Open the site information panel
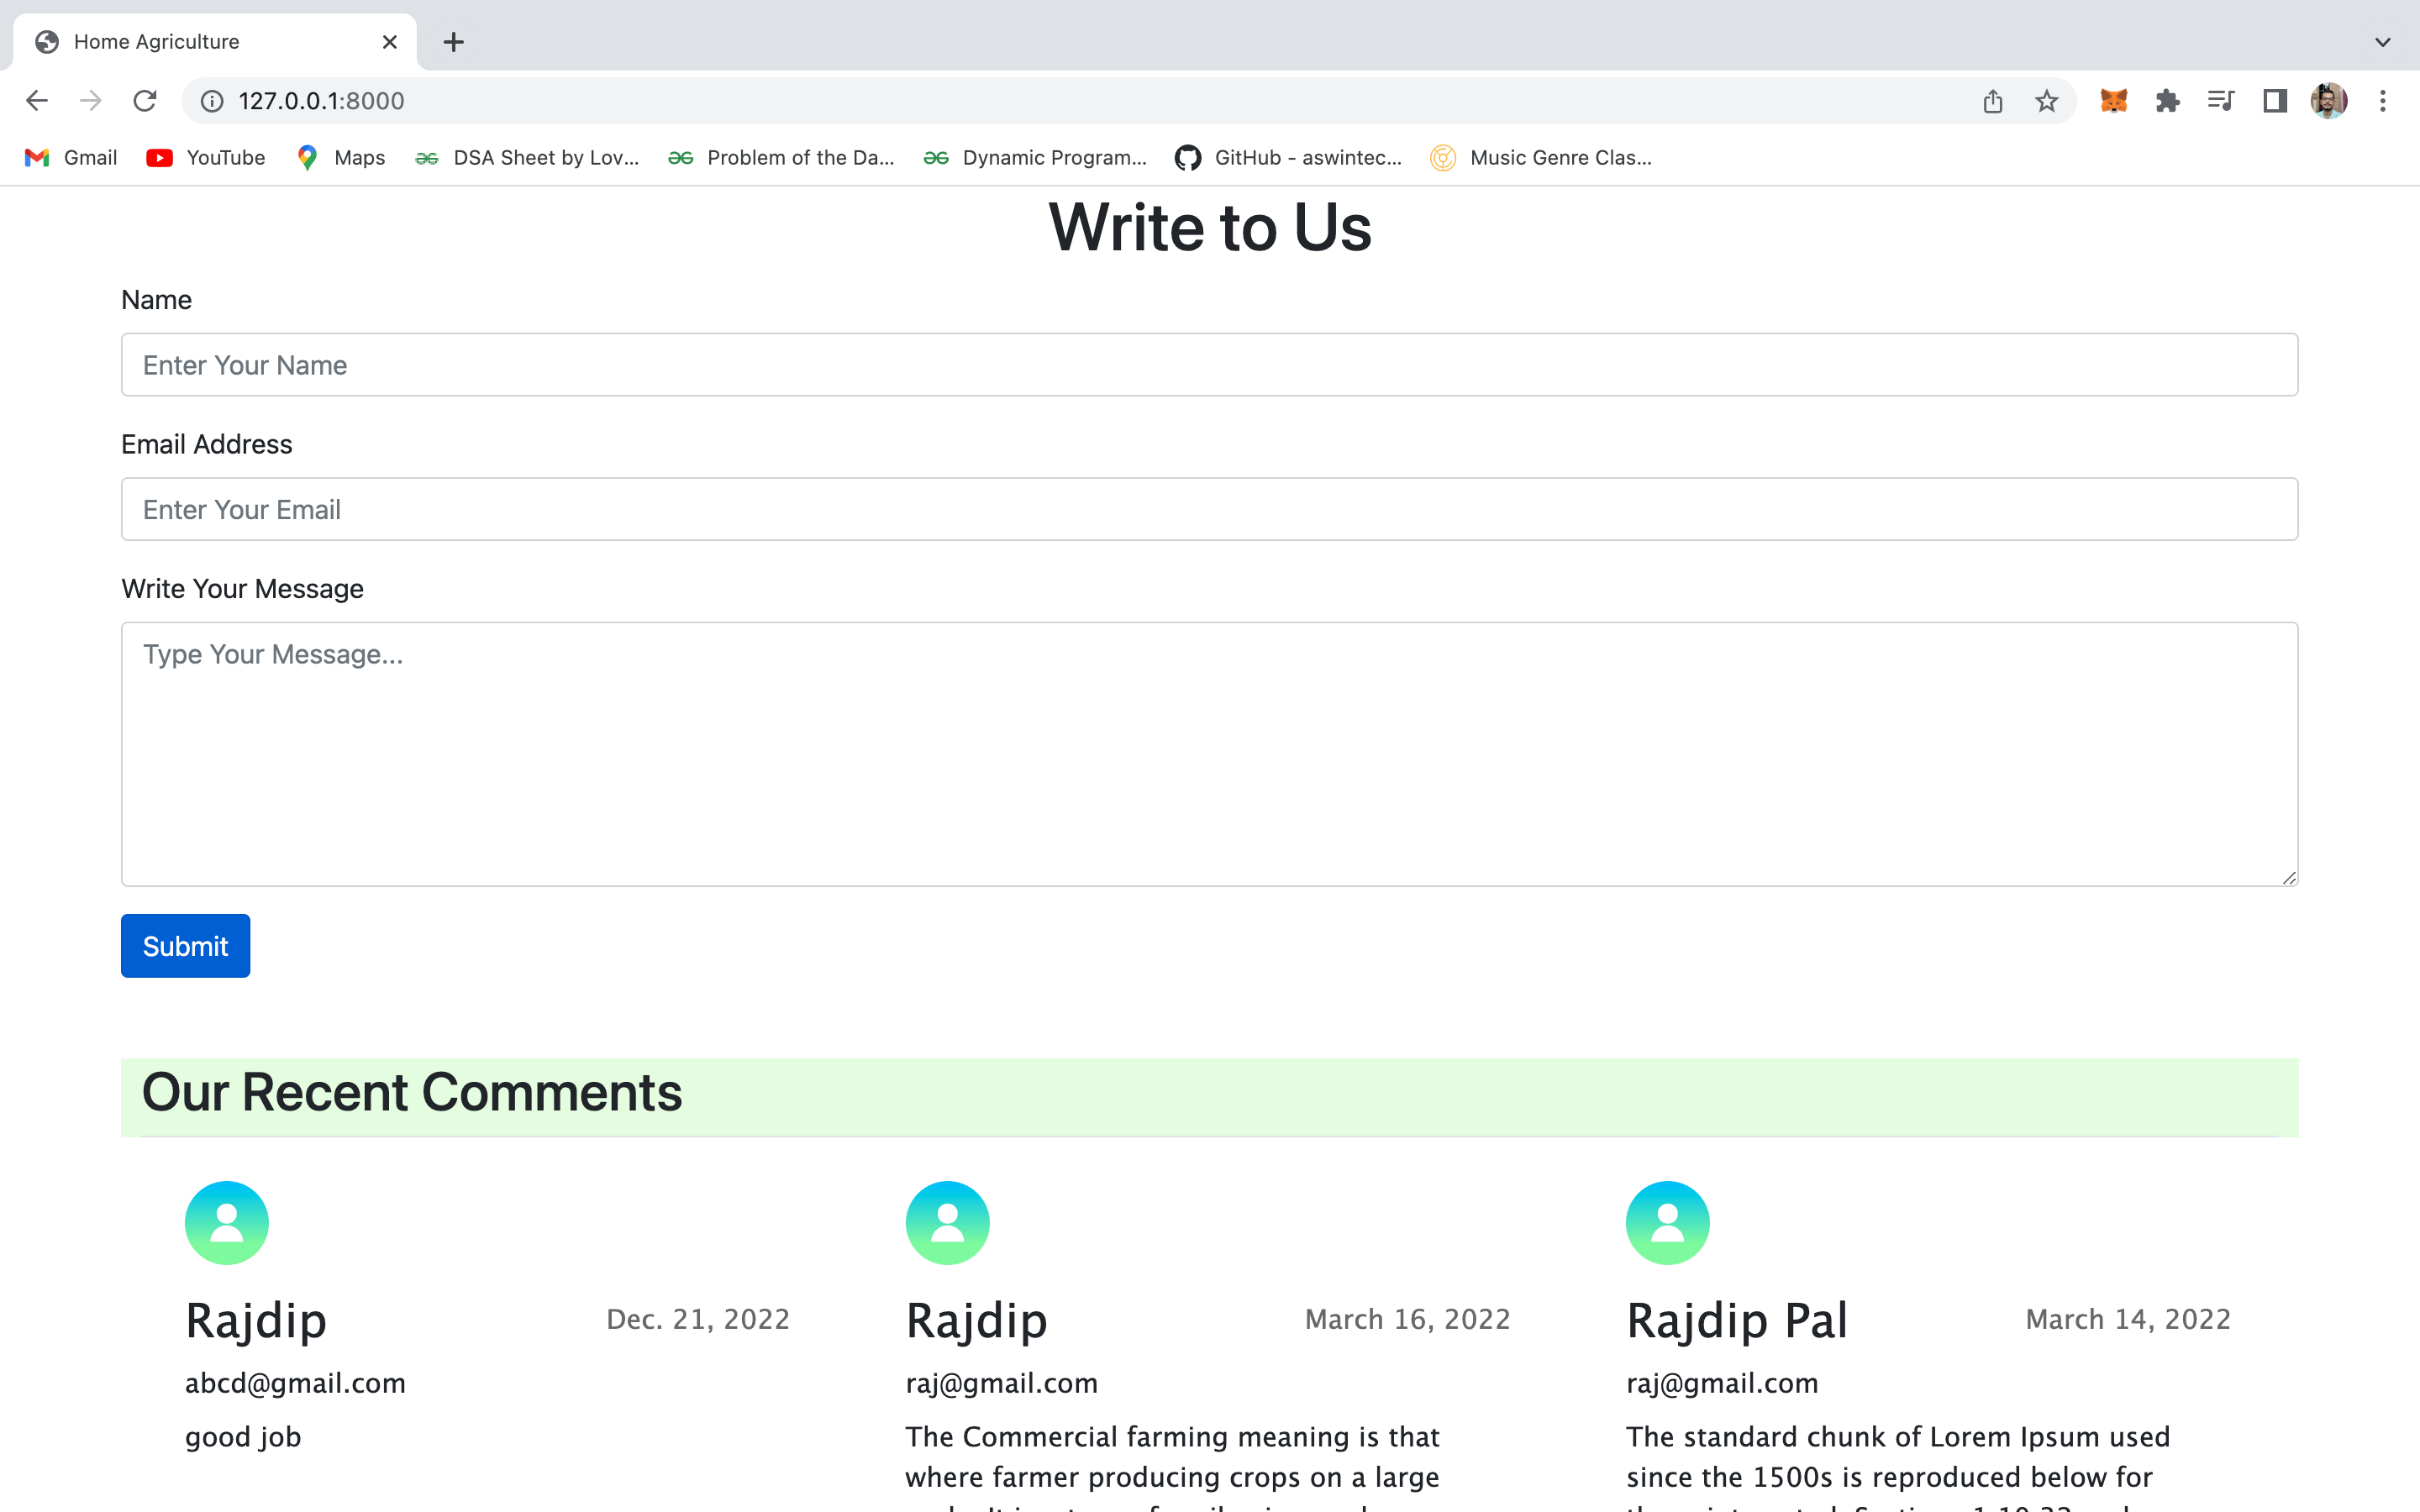The image size is (2420, 1512). 211,100
